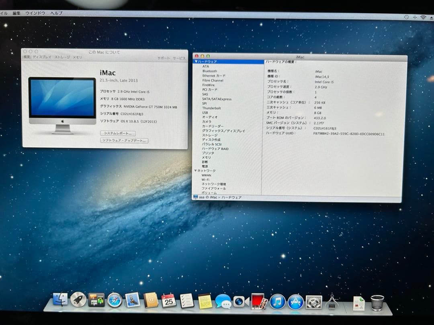Select USB in the hardware sidebar
The width and height of the screenshot is (434, 325).
click(205, 112)
